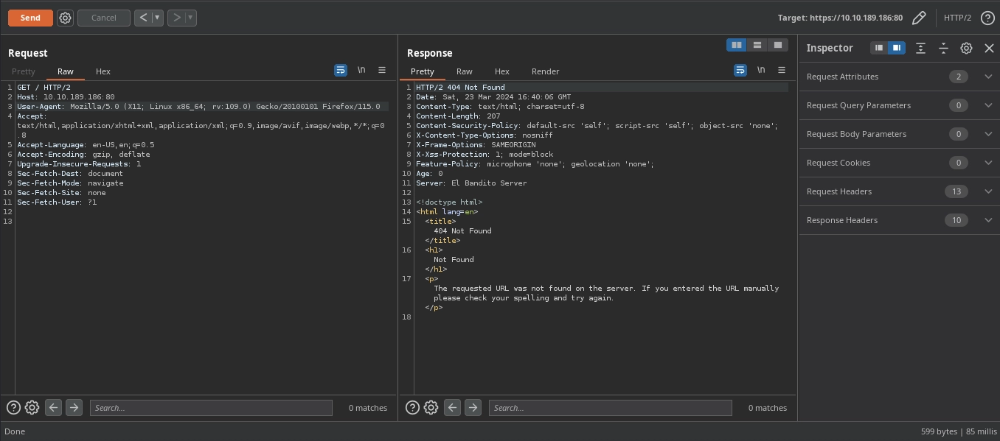Show non-printable characters in Response panel

pos(760,70)
